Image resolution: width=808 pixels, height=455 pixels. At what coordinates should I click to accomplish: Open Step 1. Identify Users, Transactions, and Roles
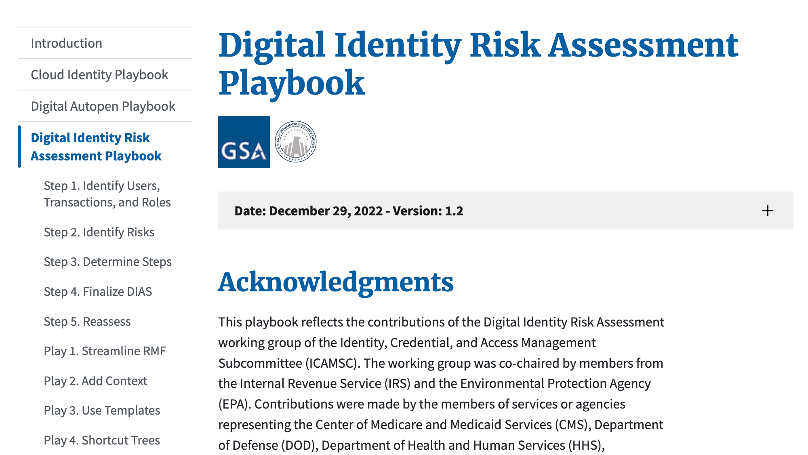(107, 194)
